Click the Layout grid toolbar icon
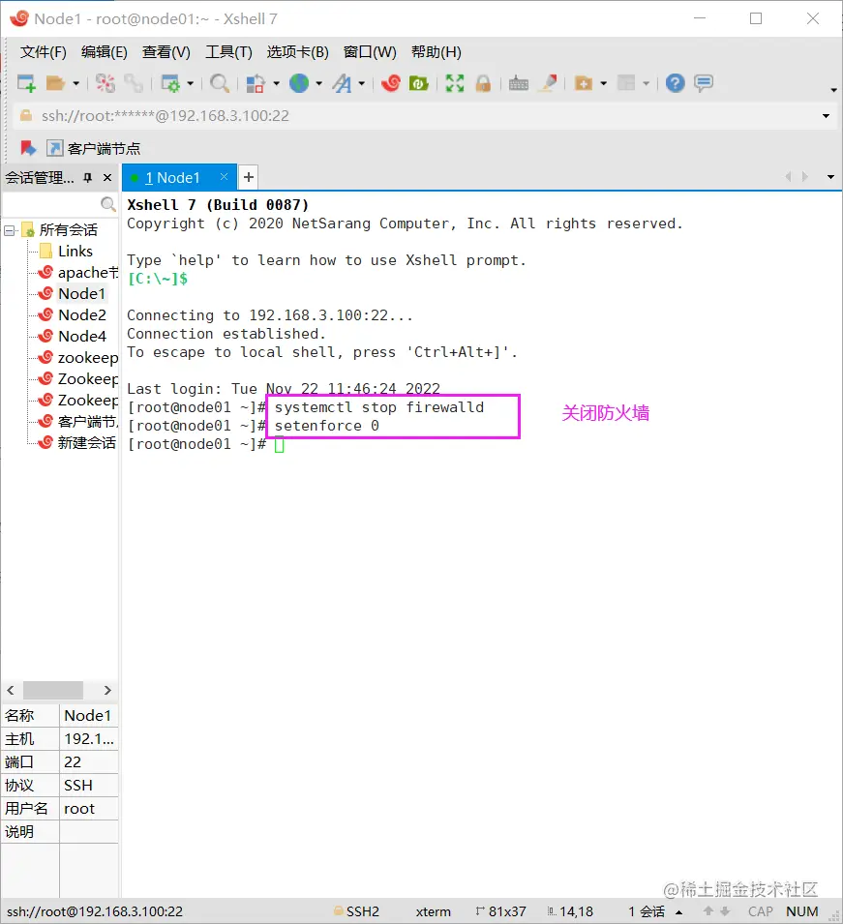843x924 pixels. coord(626,83)
